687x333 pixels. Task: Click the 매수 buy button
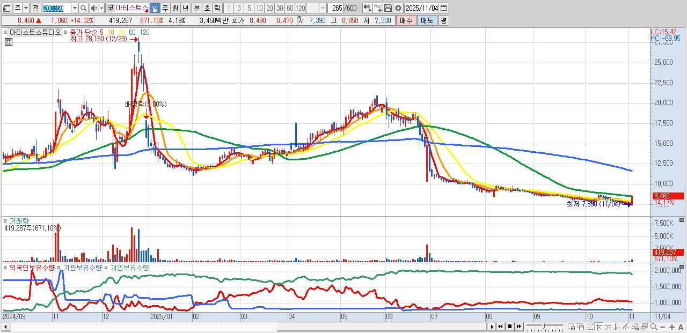pos(406,20)
